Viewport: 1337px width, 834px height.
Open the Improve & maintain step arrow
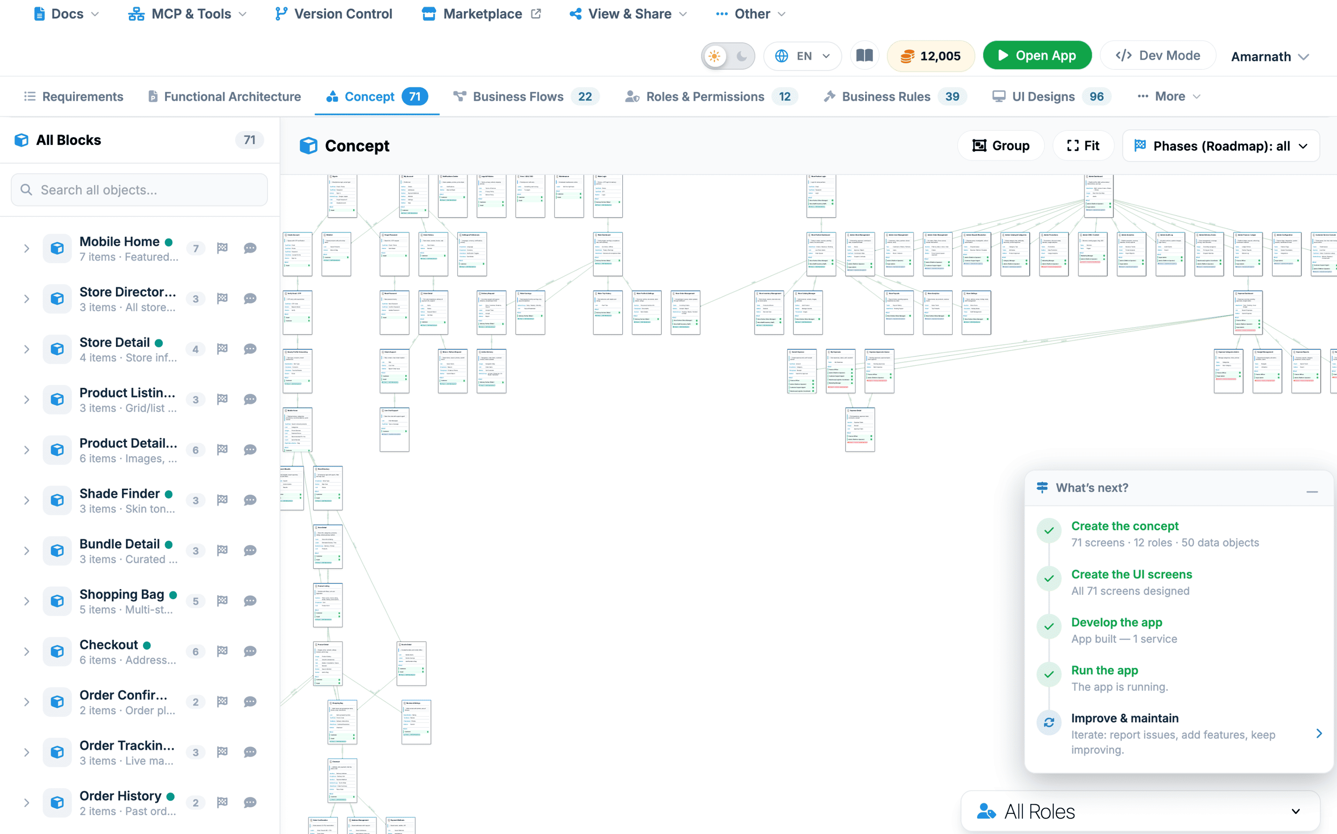1319,733
